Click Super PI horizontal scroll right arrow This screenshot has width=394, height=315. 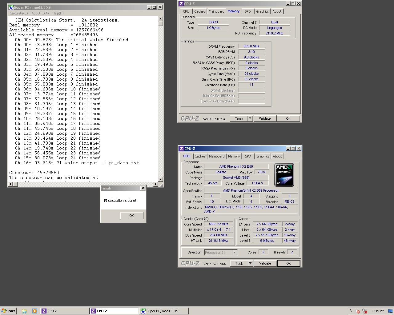tap(155, 184)
